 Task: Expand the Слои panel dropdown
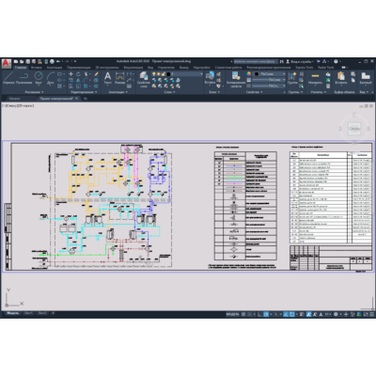[x=169, y=92]
